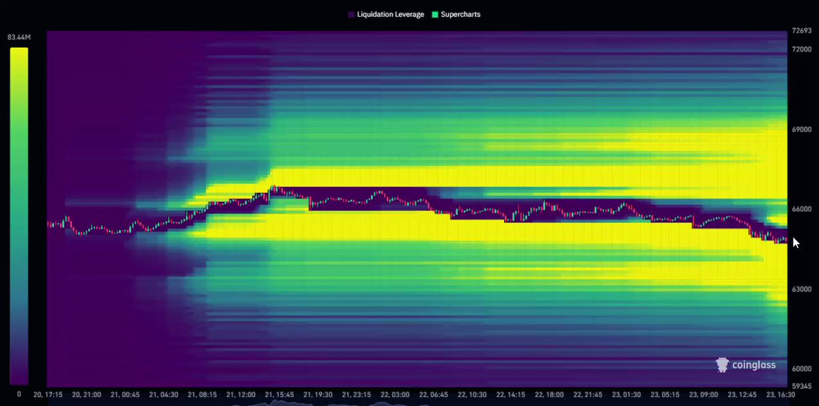This screenshot has height=406, width=819.
Task: Click the 59345 price axis label
Action: coord(801,387)
